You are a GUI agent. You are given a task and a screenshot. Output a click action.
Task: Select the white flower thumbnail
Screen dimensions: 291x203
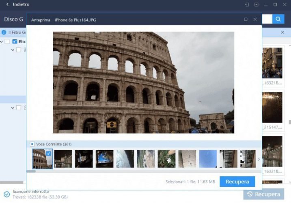pyautogui.click(x=166, y=159)
